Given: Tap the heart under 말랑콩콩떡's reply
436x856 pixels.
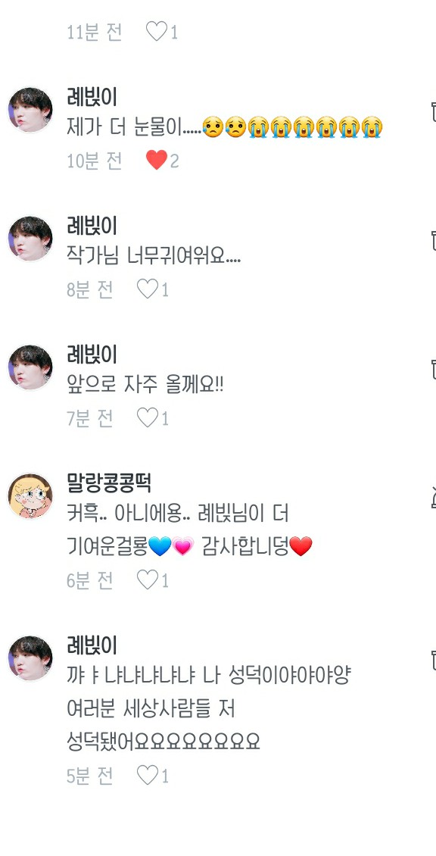Looking at the screenshot, I should [x=148, y=580].
